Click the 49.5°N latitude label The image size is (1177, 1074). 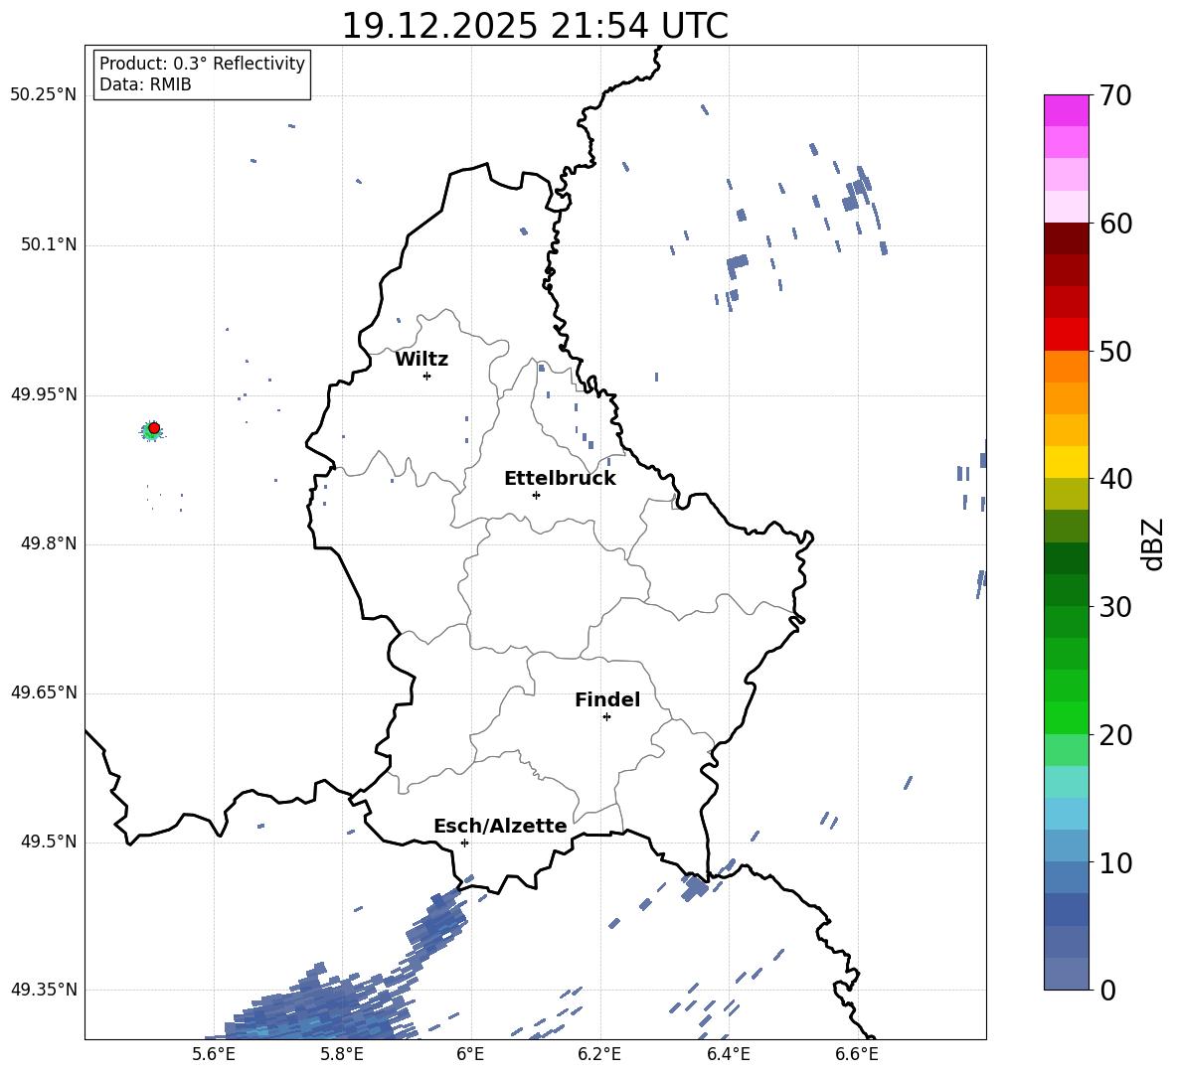[48, 843]
